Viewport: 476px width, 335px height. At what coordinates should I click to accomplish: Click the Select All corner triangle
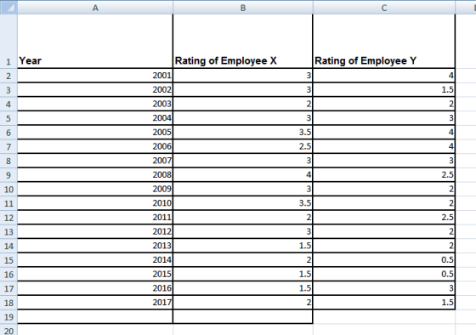click(8, 8)
